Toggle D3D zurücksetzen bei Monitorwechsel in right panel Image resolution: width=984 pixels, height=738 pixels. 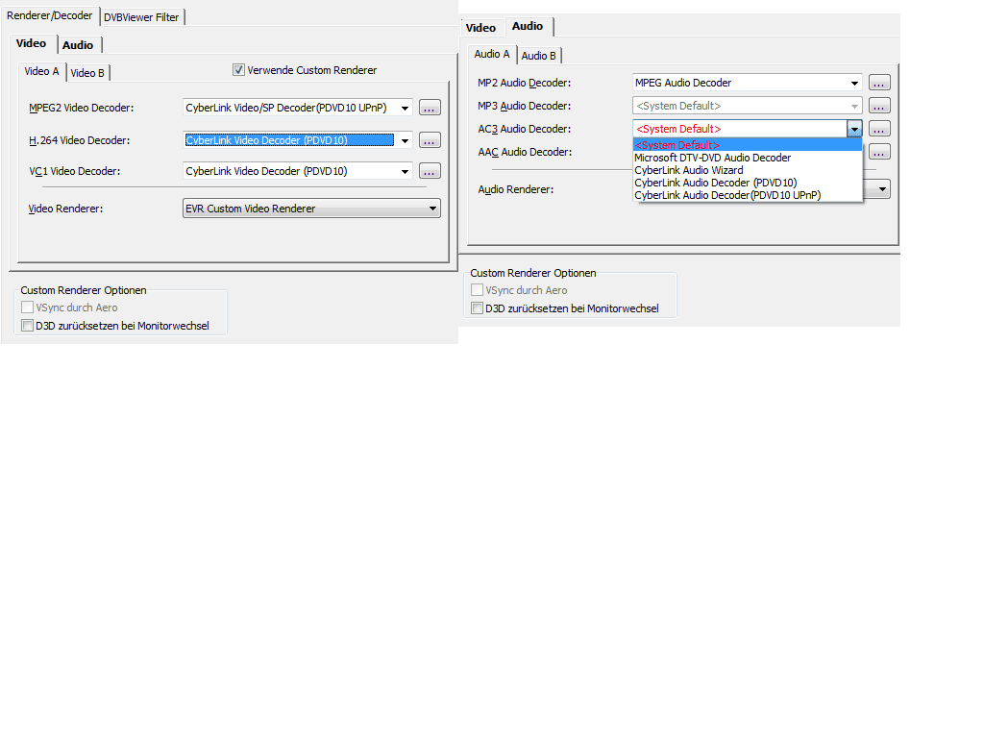477,308
